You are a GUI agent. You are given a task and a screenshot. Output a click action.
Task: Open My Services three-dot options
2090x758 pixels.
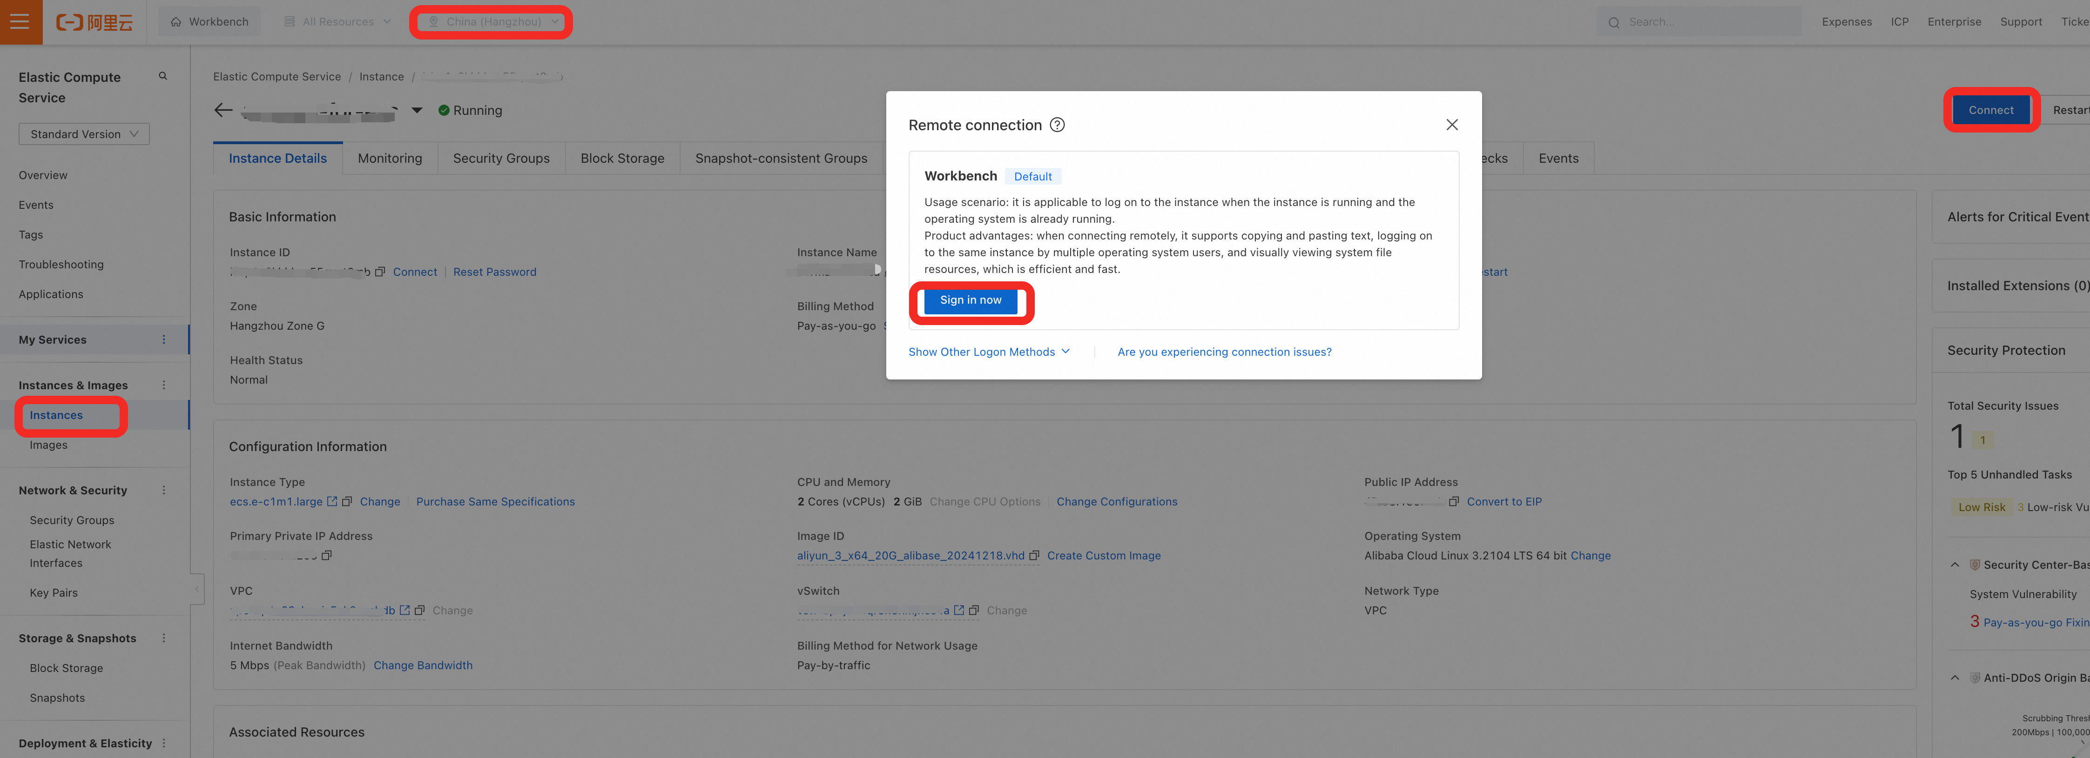point(164,339)
